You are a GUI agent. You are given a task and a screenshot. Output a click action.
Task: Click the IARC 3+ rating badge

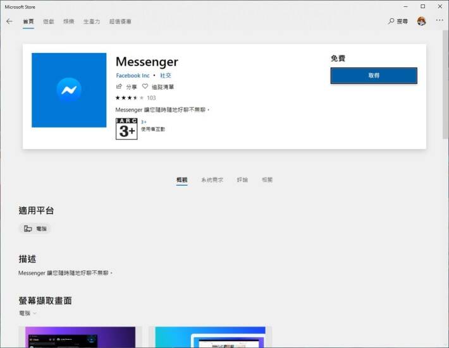[x=126, y=129]
